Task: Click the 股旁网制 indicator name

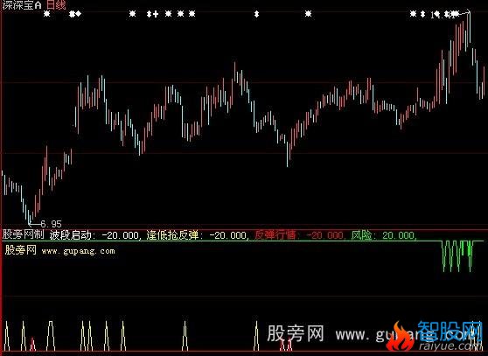Action: 23,234
